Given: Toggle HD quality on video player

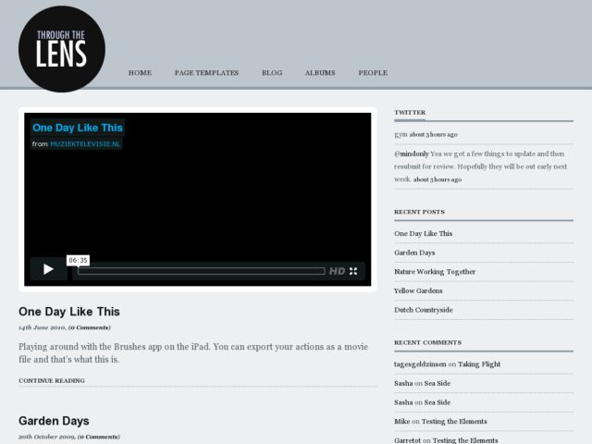Looking at the screenshot, I should tap(337, 271).
